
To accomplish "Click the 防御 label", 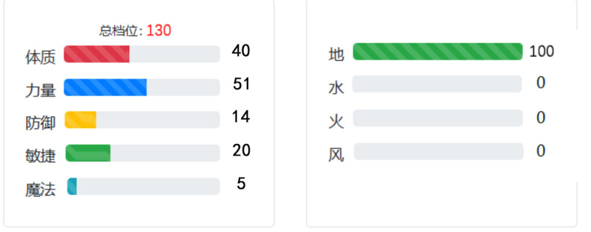I will point(40,123).
